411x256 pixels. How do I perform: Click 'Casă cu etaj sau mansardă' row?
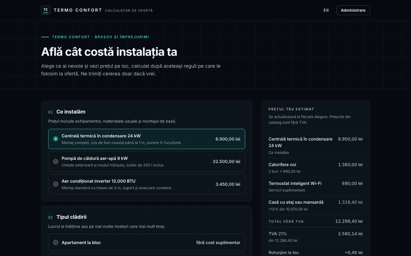click(315, 205)
